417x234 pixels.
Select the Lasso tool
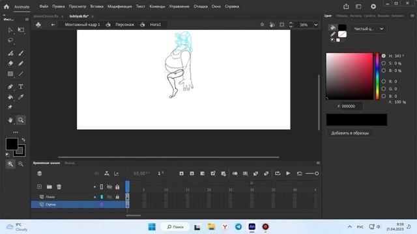(x=10, y=40)
